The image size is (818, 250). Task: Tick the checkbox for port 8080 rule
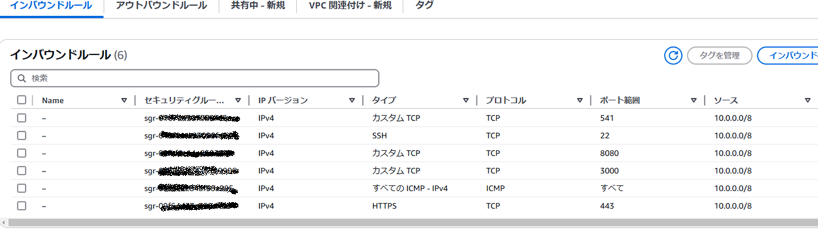22,153
